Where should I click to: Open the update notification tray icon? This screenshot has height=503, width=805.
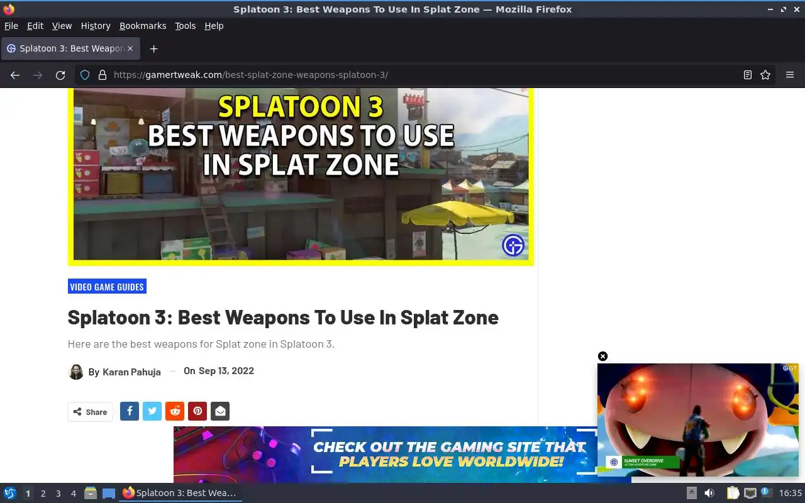coord(766,493)
